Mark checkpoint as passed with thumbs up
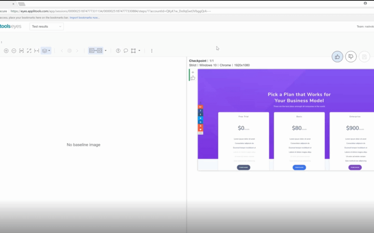The image size is (374, 233). [337, 57]
